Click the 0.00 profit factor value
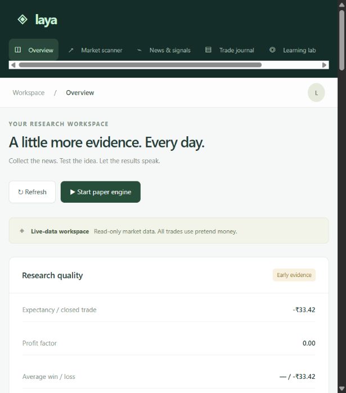Screen dimensions: 346x393 click(309, 343)
